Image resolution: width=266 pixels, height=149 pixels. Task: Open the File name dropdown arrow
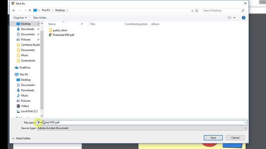246,123
